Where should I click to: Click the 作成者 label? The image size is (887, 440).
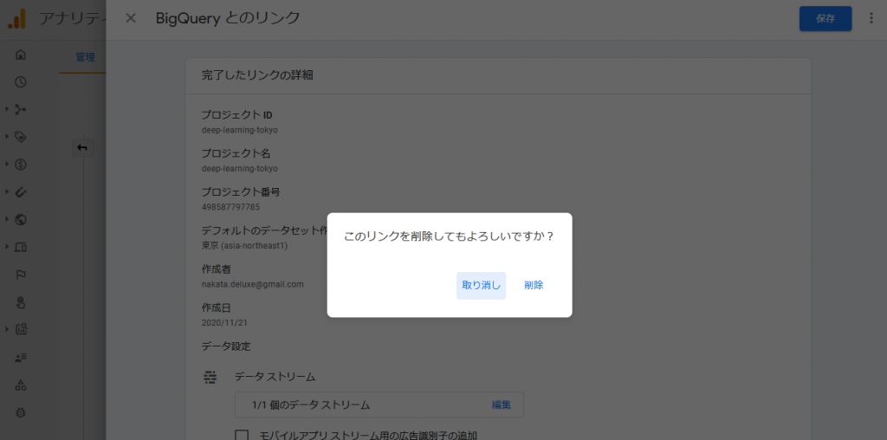point(217,269)
